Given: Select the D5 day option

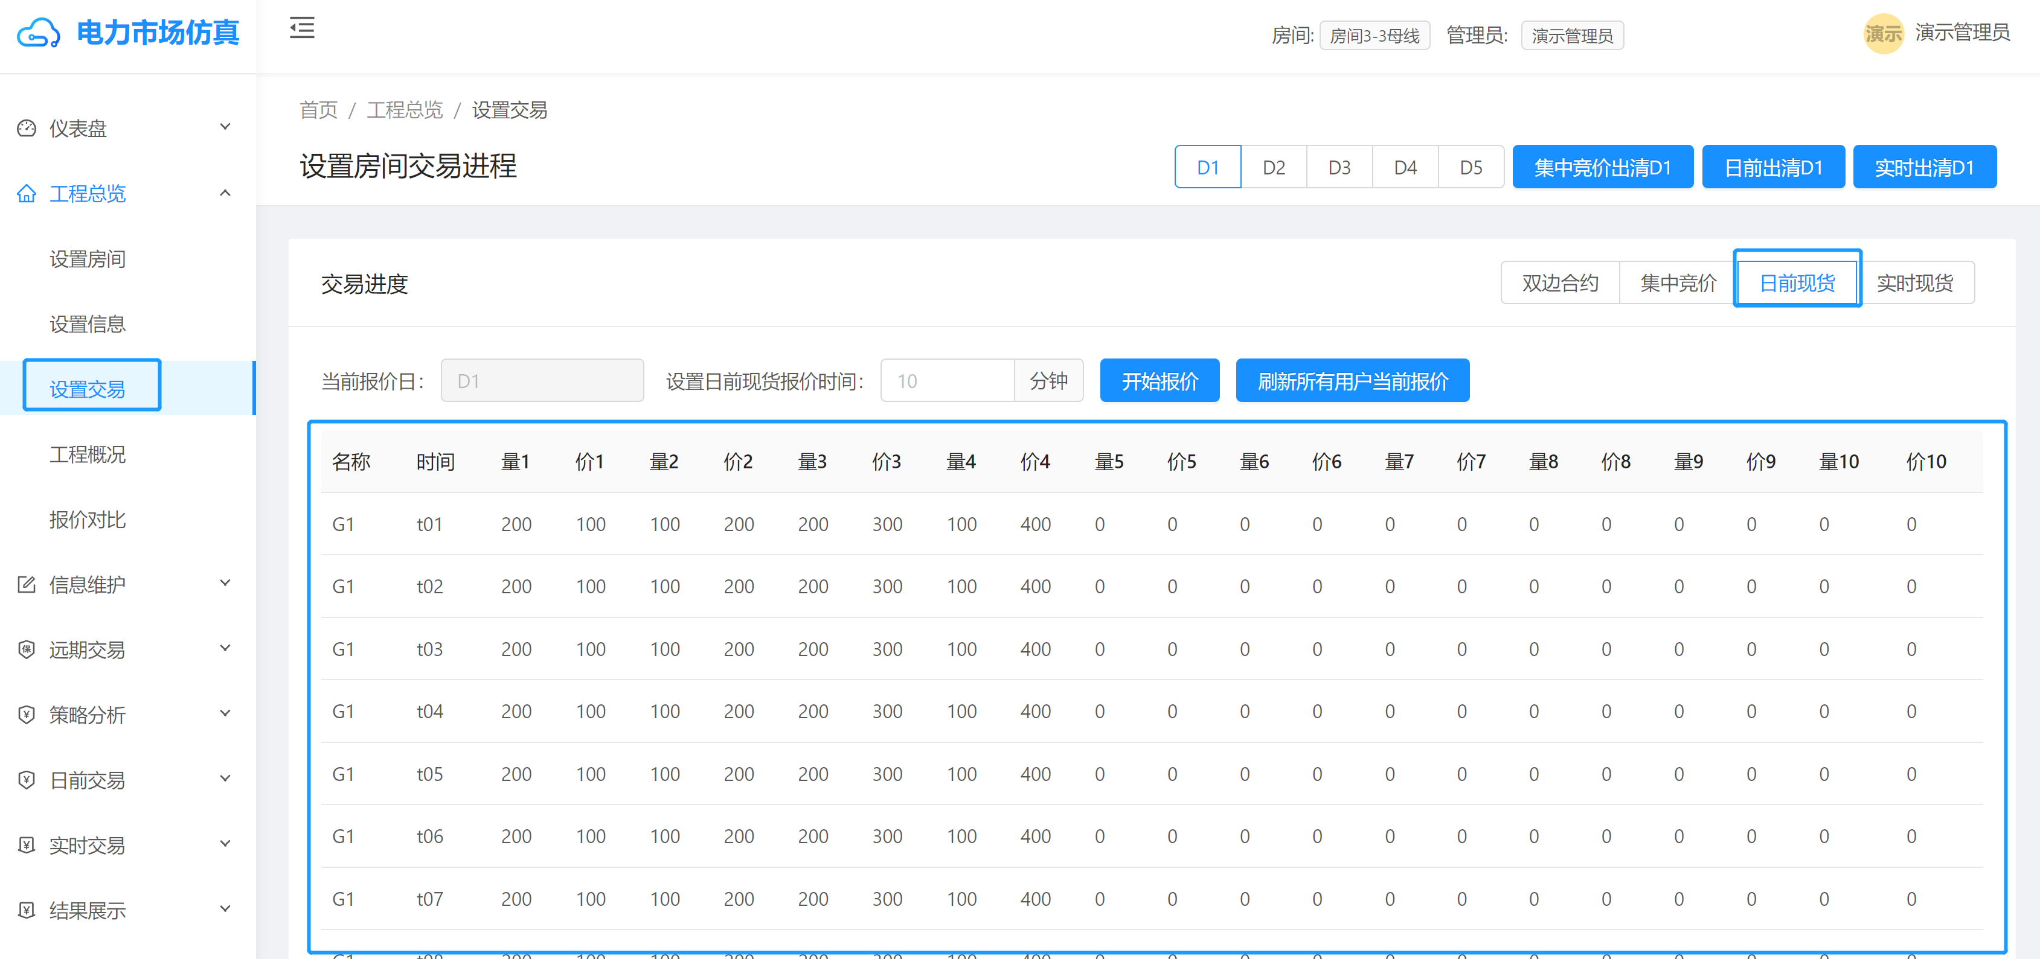Looking at the screenshot, I should 1471,167.
